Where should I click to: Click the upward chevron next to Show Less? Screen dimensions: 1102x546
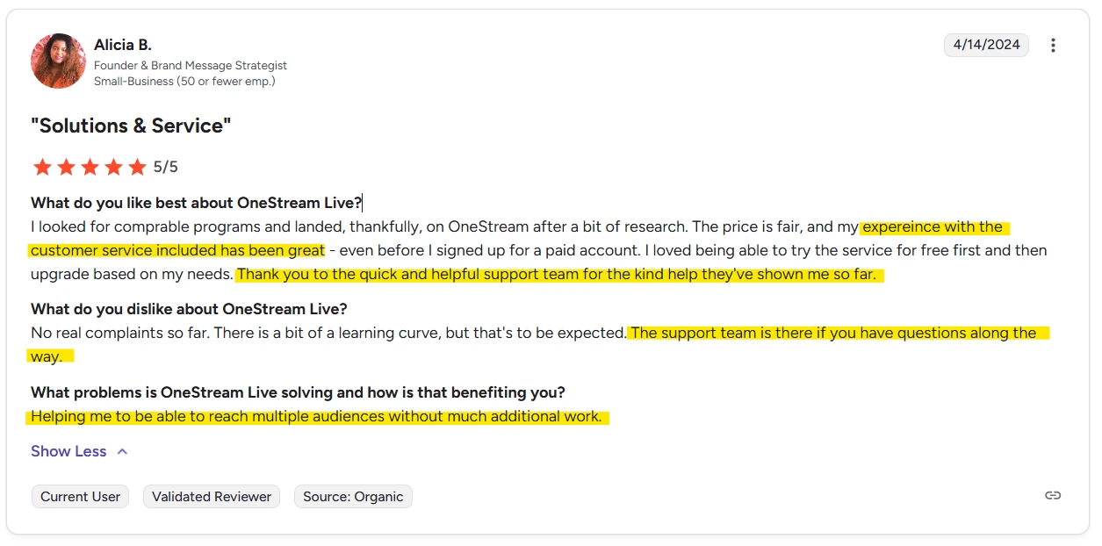point(120,451)
